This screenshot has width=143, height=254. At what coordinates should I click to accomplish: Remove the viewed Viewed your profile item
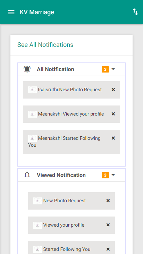[x=108, y=225]
